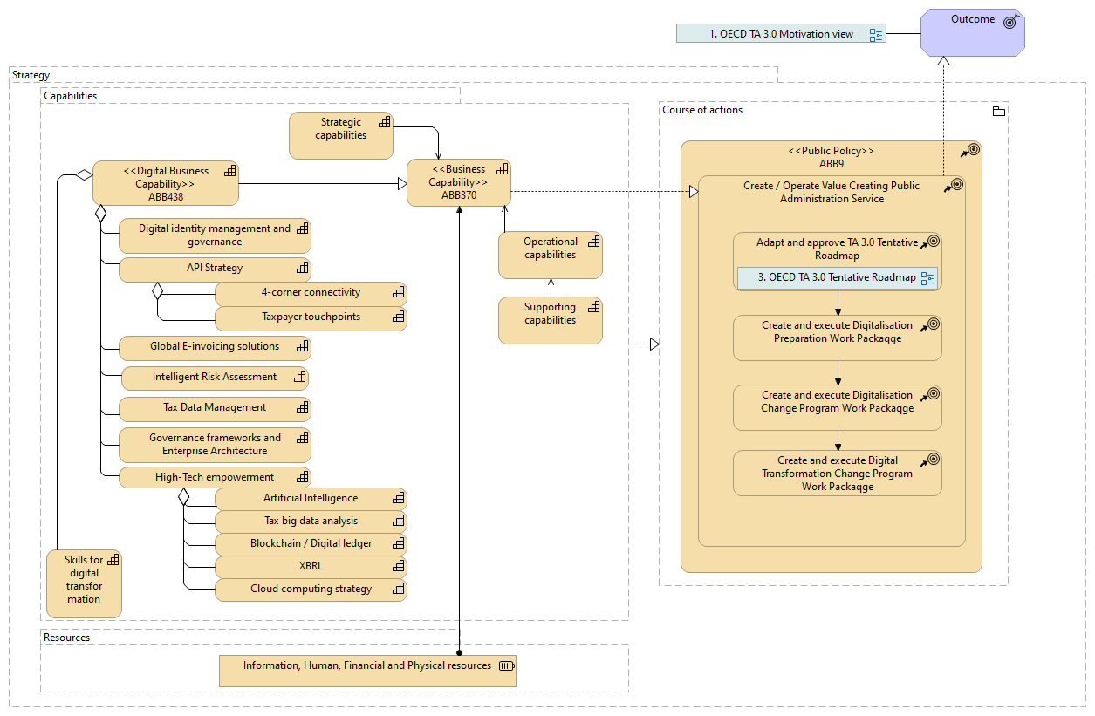Click the course-of-action icon on Create / Operate Value Creating Public Administration Service
Image resolution: width=1095 pixels, height=716 pixels.
pyautogui.click(x=954, y=185)
